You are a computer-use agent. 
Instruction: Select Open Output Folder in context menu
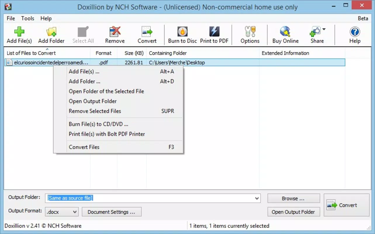[118, 101]
